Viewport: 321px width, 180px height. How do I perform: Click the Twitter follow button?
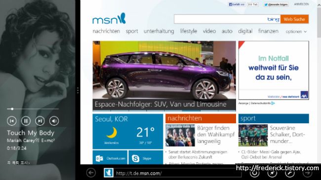point(276,4)
